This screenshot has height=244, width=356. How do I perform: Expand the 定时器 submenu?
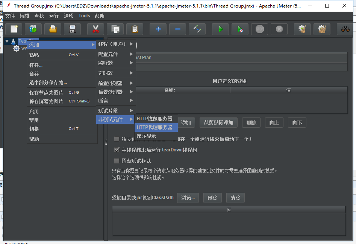coord(116,73)
